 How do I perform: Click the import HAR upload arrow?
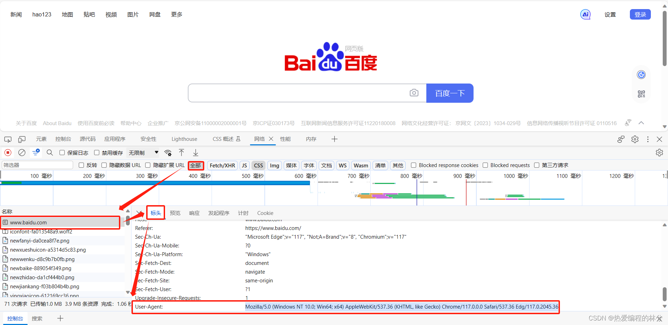pyautogui.click(x=182, y=152)
